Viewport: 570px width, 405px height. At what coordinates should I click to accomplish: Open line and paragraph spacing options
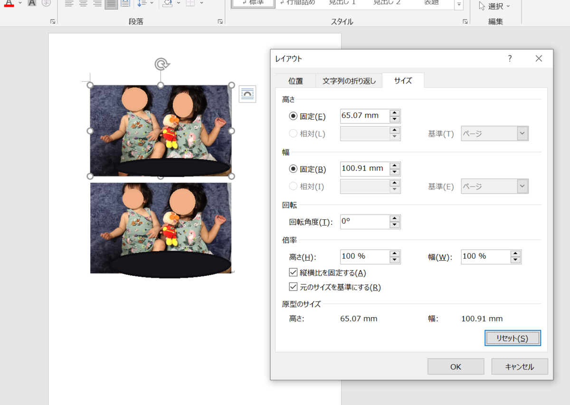[x=145, y=3]
